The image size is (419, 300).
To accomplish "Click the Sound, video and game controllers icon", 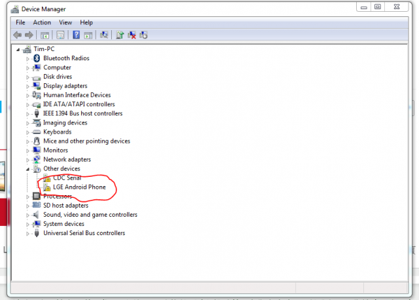I will click(35, 215).
